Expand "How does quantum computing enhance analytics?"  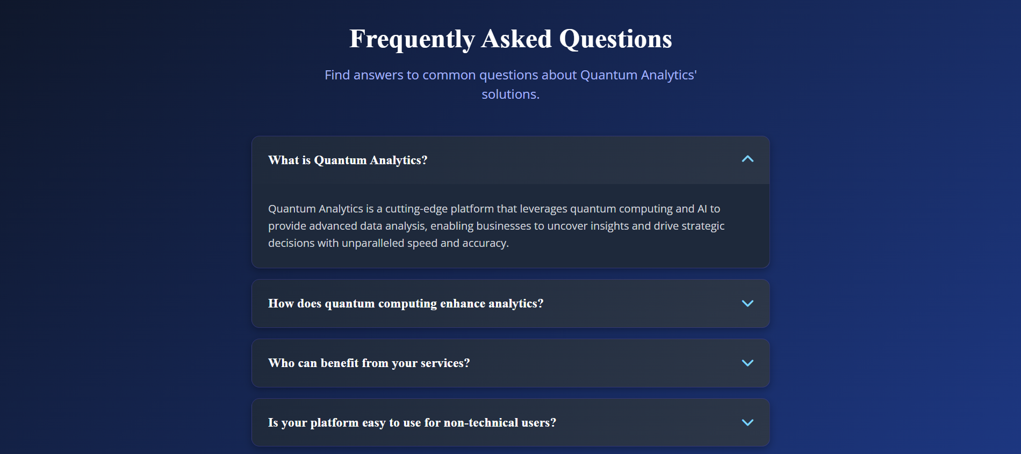point(406,303)
